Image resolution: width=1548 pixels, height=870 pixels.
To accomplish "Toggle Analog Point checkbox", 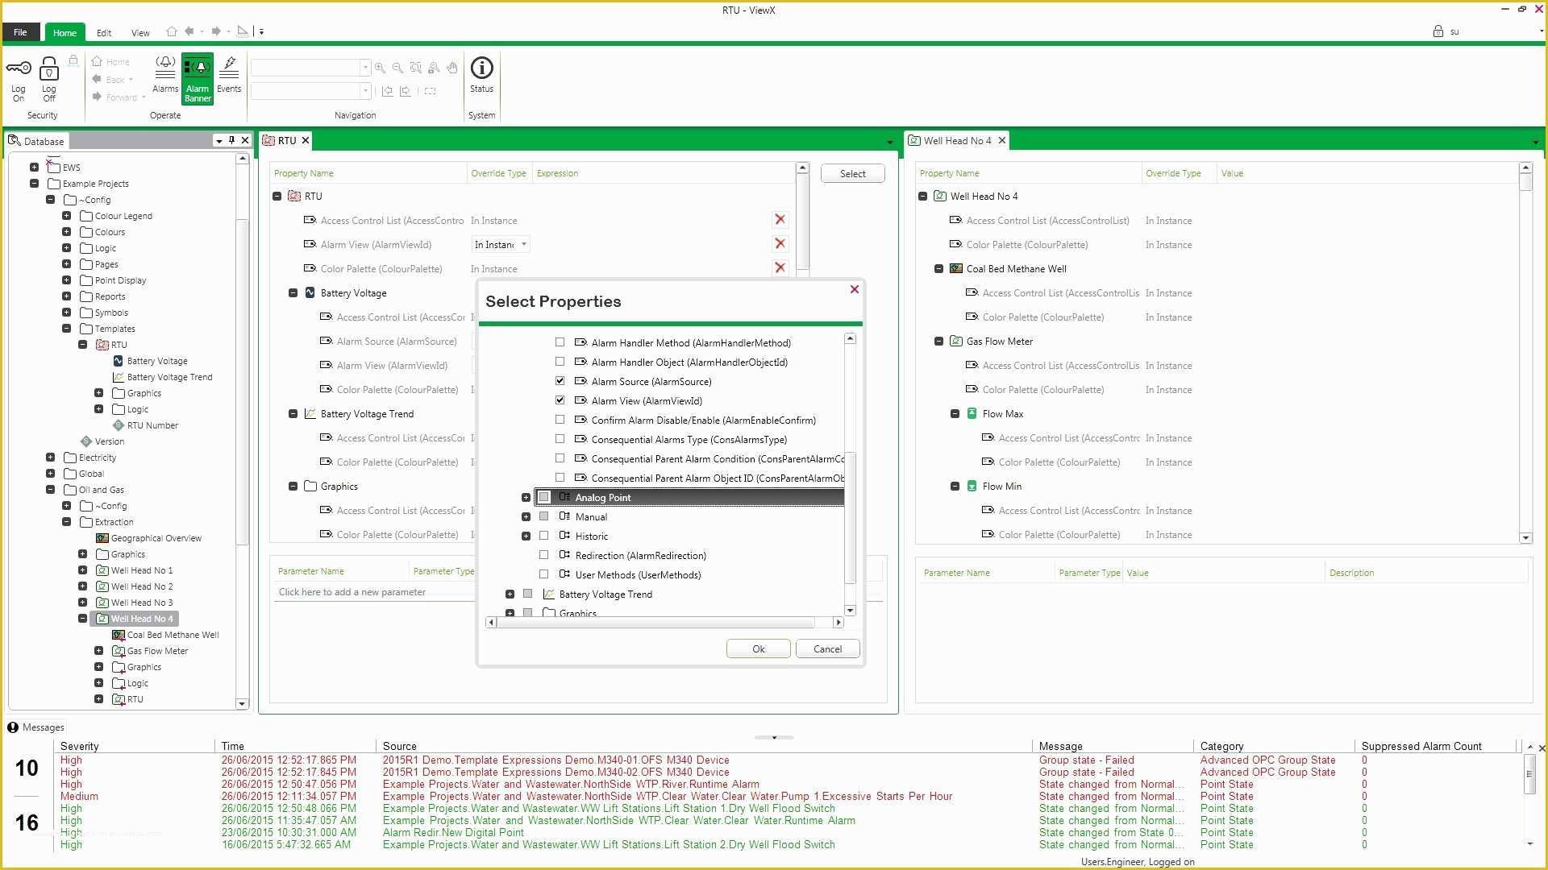I will point(544,497).
